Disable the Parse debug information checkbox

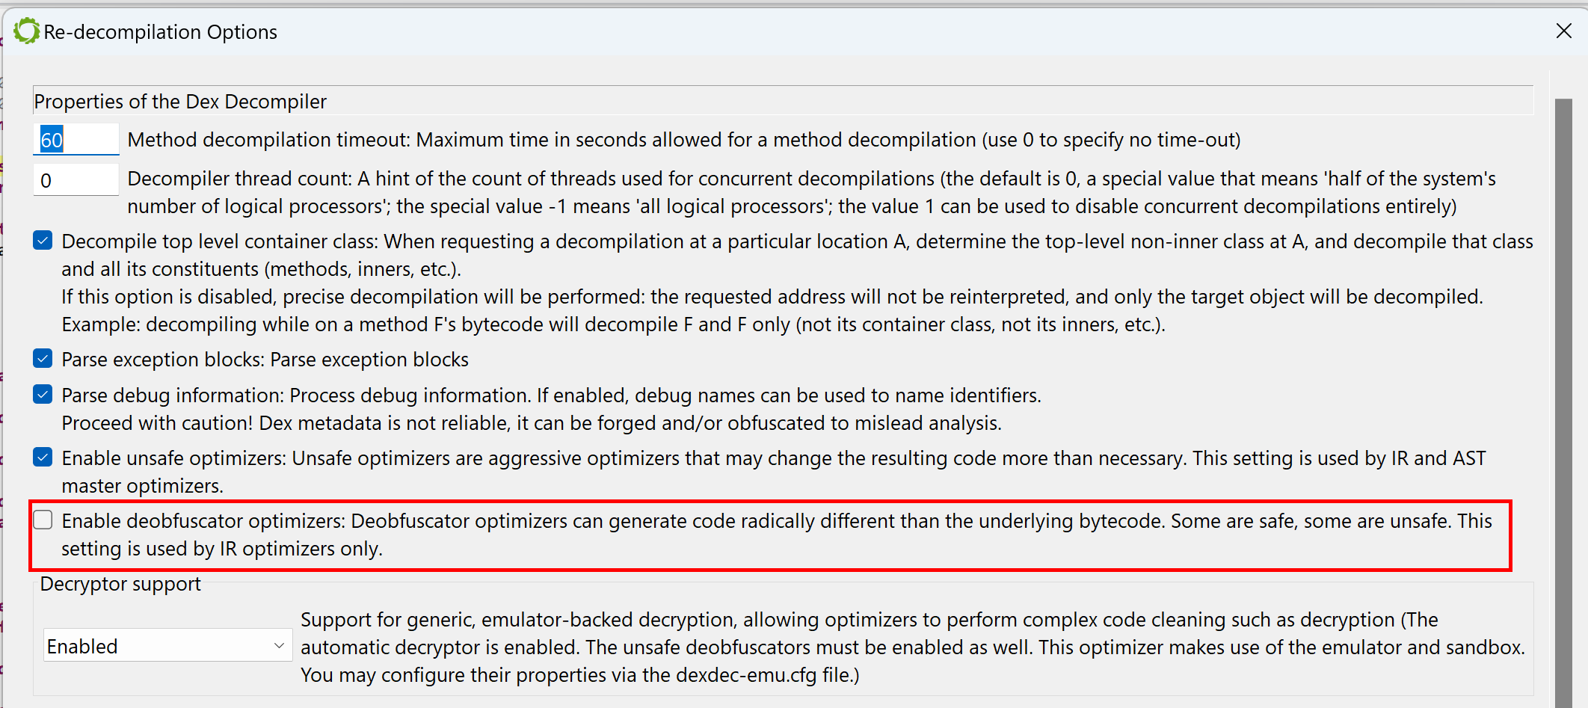43,395
